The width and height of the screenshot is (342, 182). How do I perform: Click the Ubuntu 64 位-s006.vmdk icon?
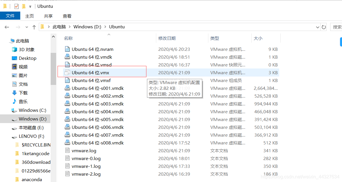pyautogui.click(x=67, y=127)
